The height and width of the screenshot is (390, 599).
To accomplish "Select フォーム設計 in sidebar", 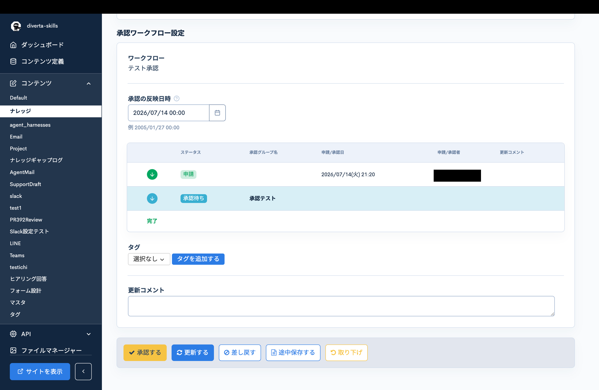I will click(x=26, y=291).
